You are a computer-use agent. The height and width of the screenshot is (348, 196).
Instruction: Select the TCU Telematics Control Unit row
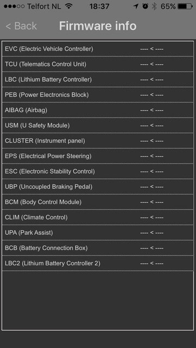(98, 64)
